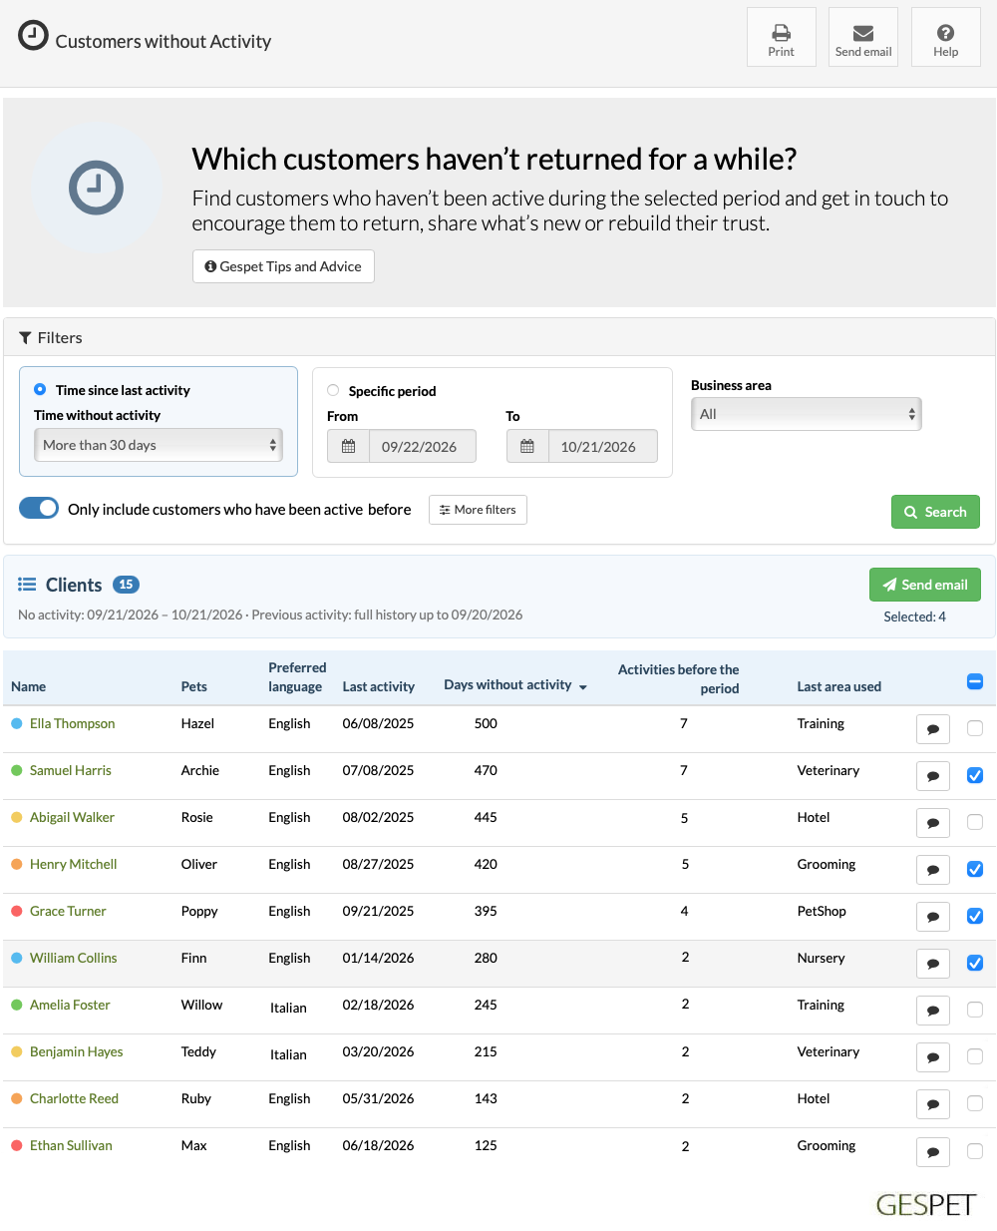
Task: Open Abigail Walker's client profile link
Action: click(72, 817)
